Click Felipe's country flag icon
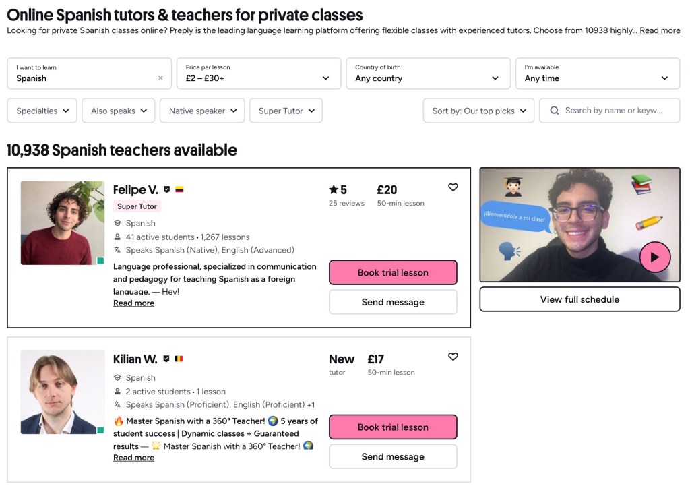Screen dimensions: 690x488 (x=179, y=190)
